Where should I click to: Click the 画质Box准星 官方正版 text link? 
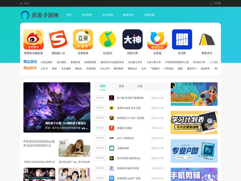[x=129, y=108]
